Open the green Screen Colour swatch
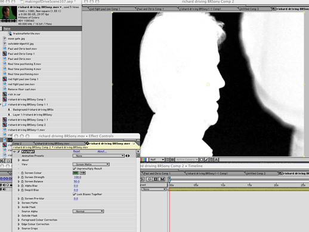Image resolution: width=309 pixels, height=232 pixels. (x=76, y=173)
